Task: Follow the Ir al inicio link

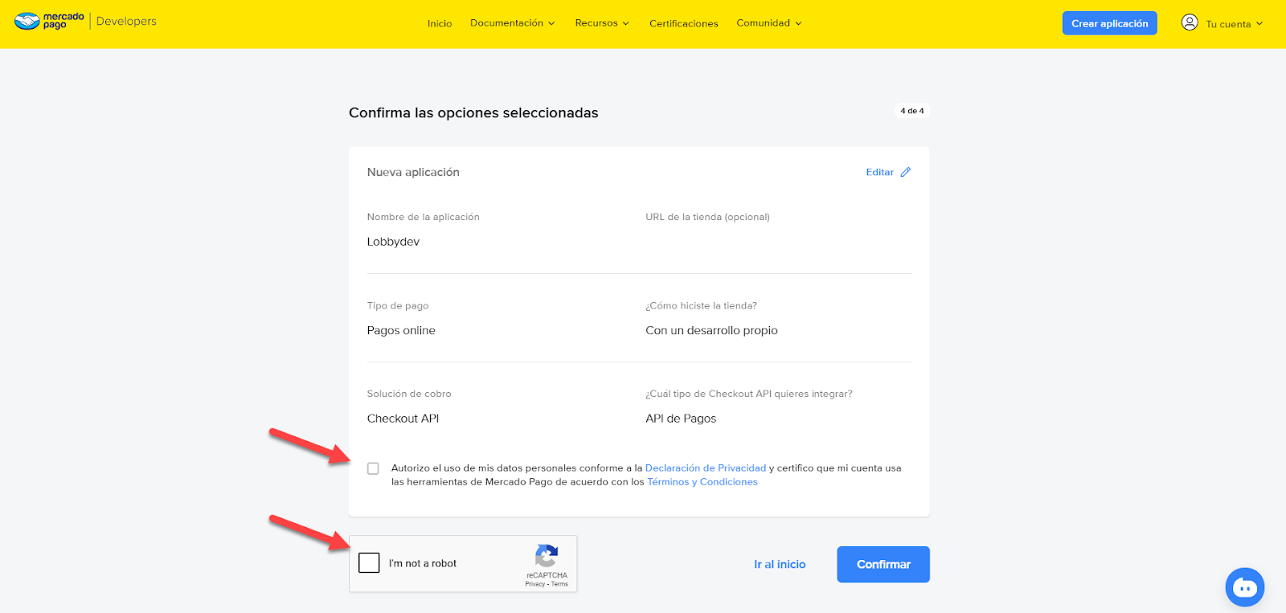Action: [779, 564]
